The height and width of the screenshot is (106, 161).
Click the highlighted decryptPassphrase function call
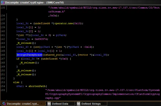point(29,55)
